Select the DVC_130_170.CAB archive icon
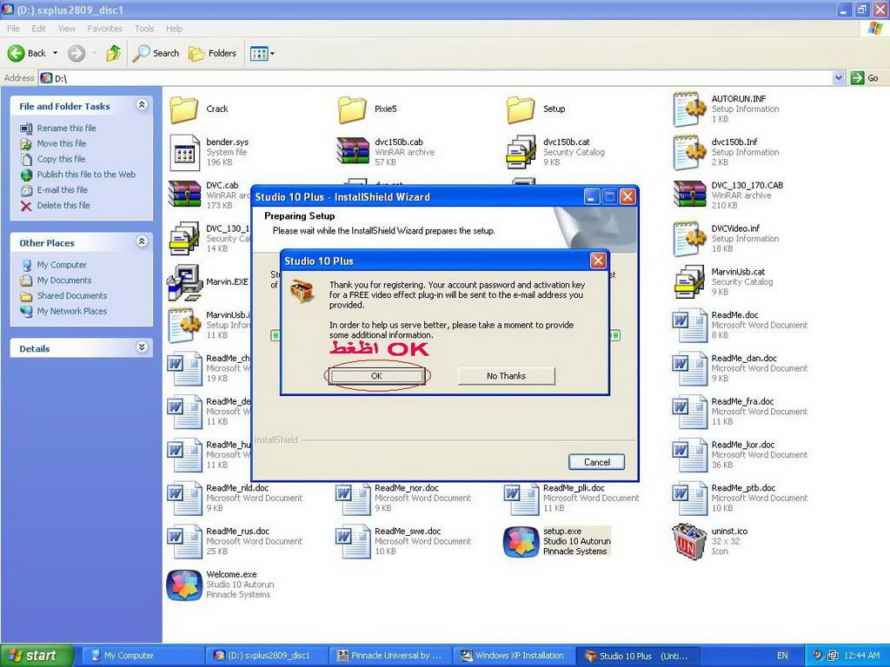The height and width of the screenshot is (667, 890). tap(689, 194)
